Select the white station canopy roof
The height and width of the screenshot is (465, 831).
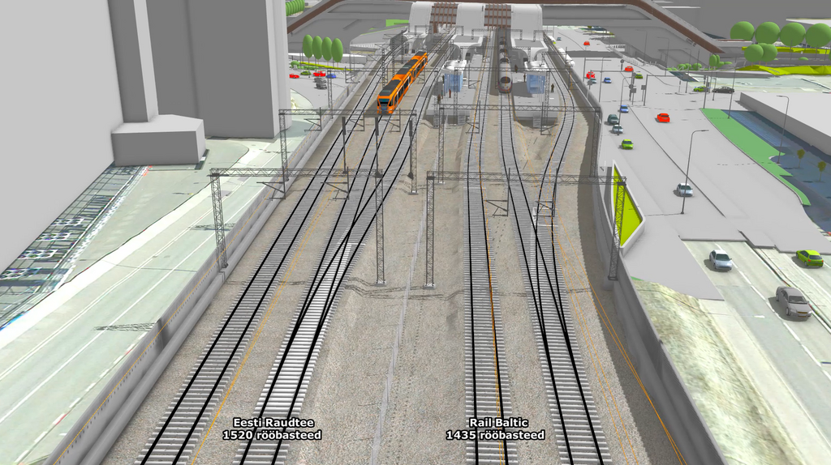[x=476, y=16]
